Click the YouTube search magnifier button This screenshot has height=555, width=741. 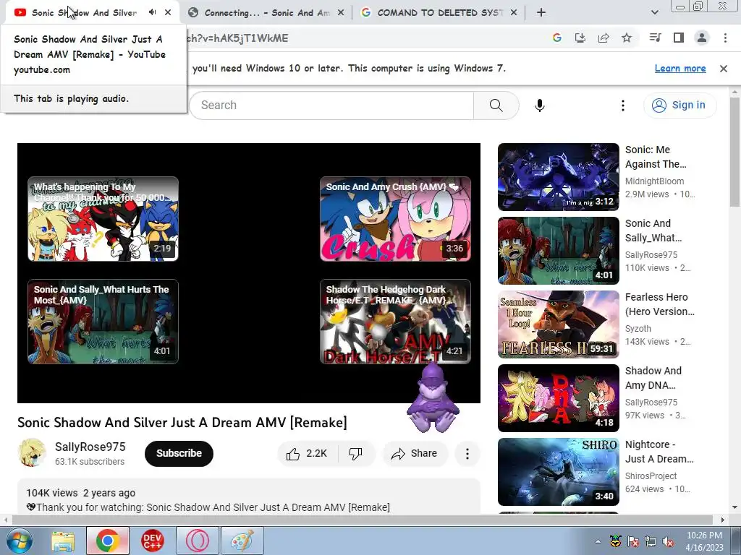point(496,106)
